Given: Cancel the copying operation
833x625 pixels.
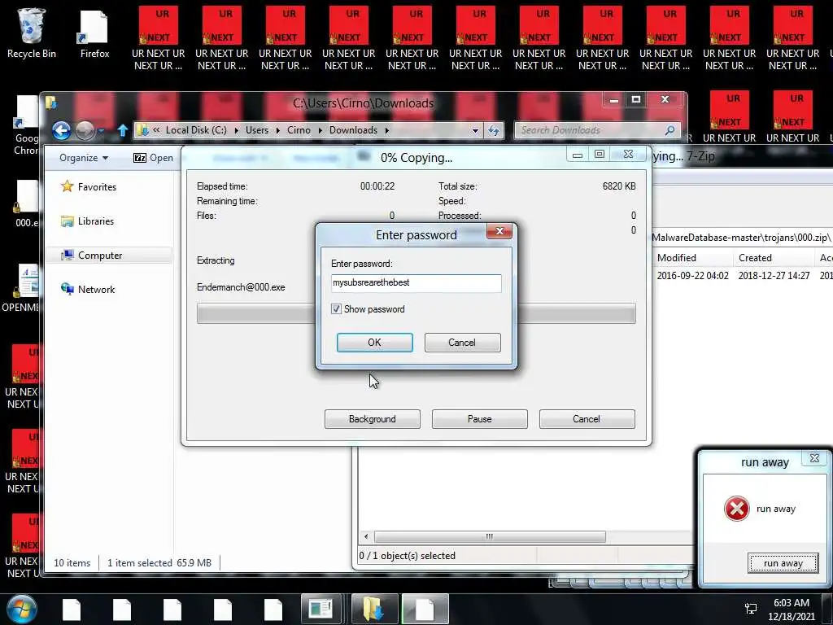Looking at the screenshot, I should coord(587,419).
